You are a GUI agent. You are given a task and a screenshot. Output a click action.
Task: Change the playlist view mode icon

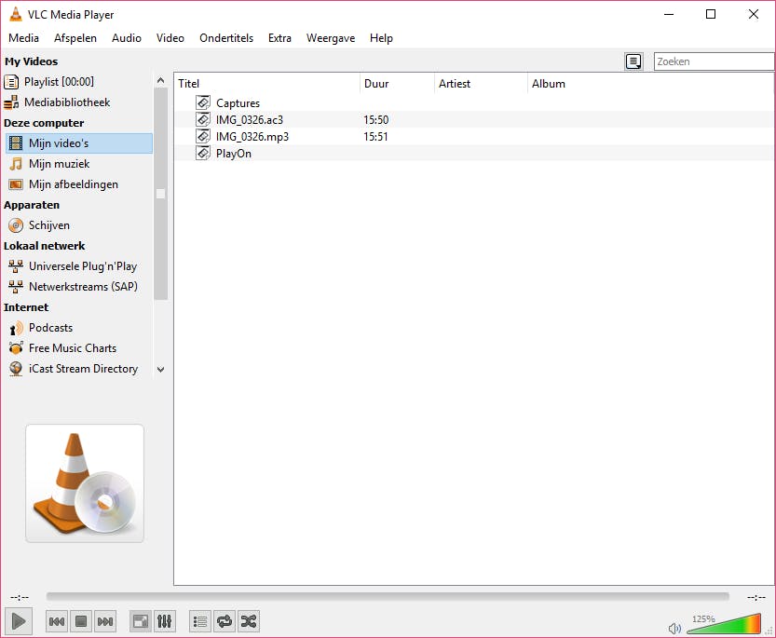[633, 61]
